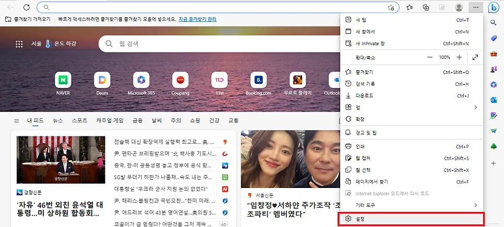Switch to the 교통 feed tab
The height and width of the screenshot is (227, 504).
[233, 121]
